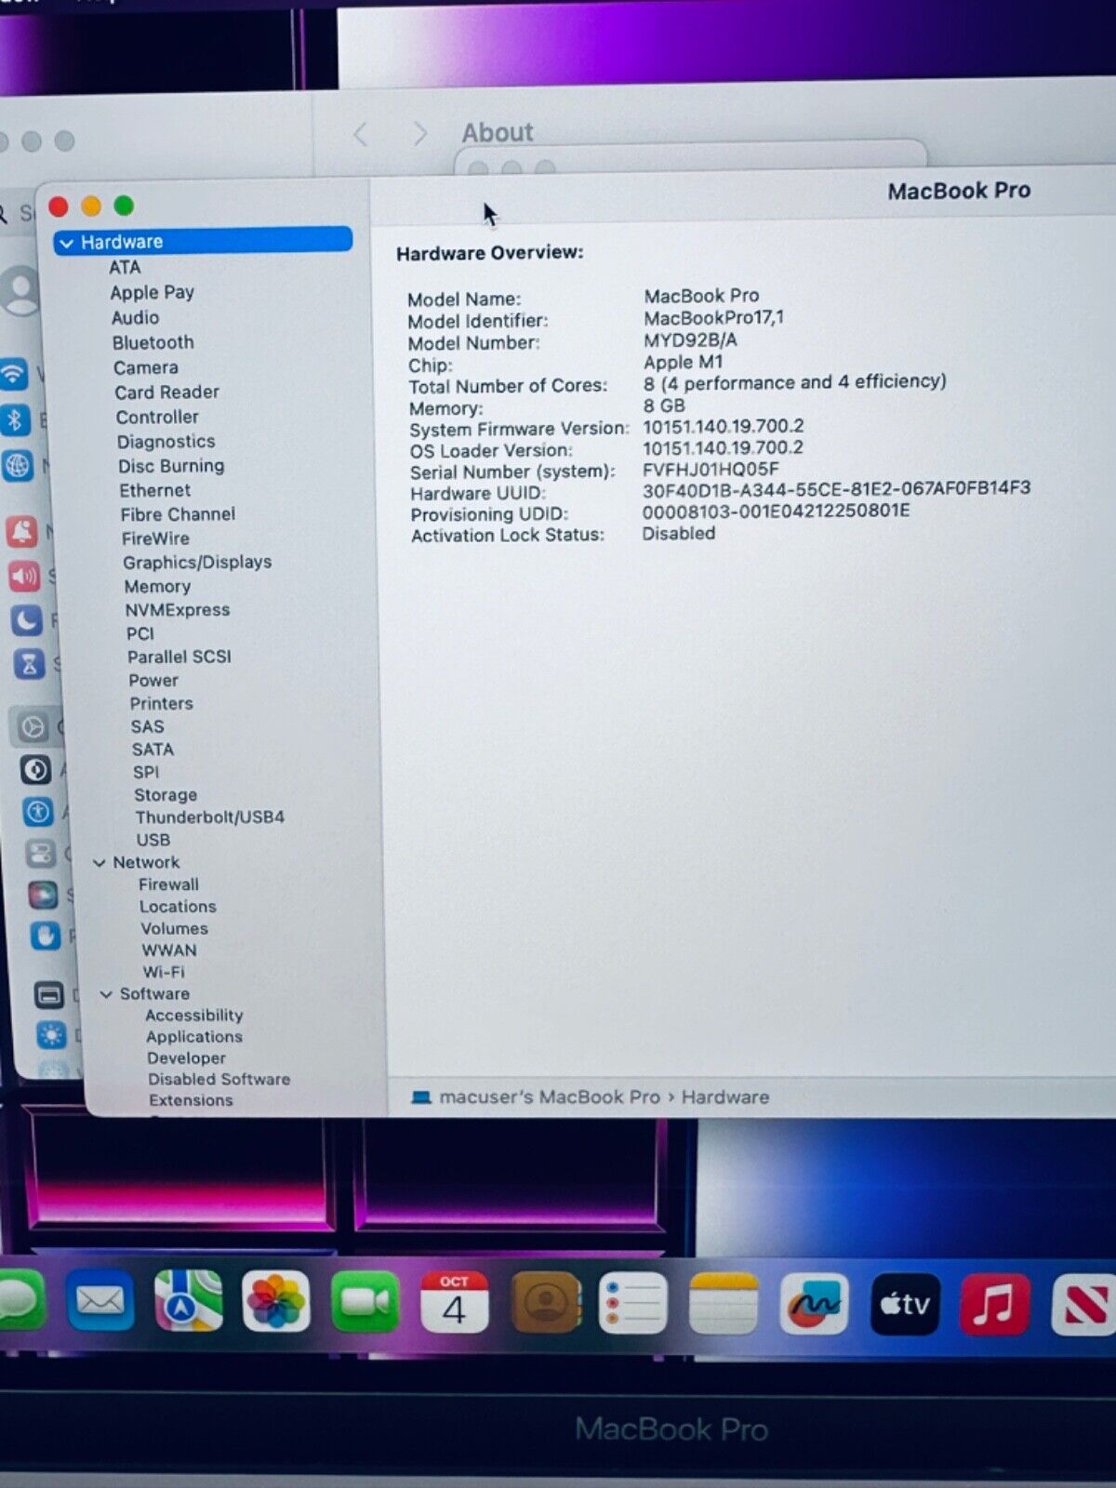Launch FaceTime from the Dock

[x=365, y=1302]
